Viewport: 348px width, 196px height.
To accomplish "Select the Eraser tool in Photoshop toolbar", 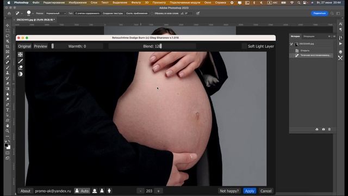I will (x=8, y=83).
